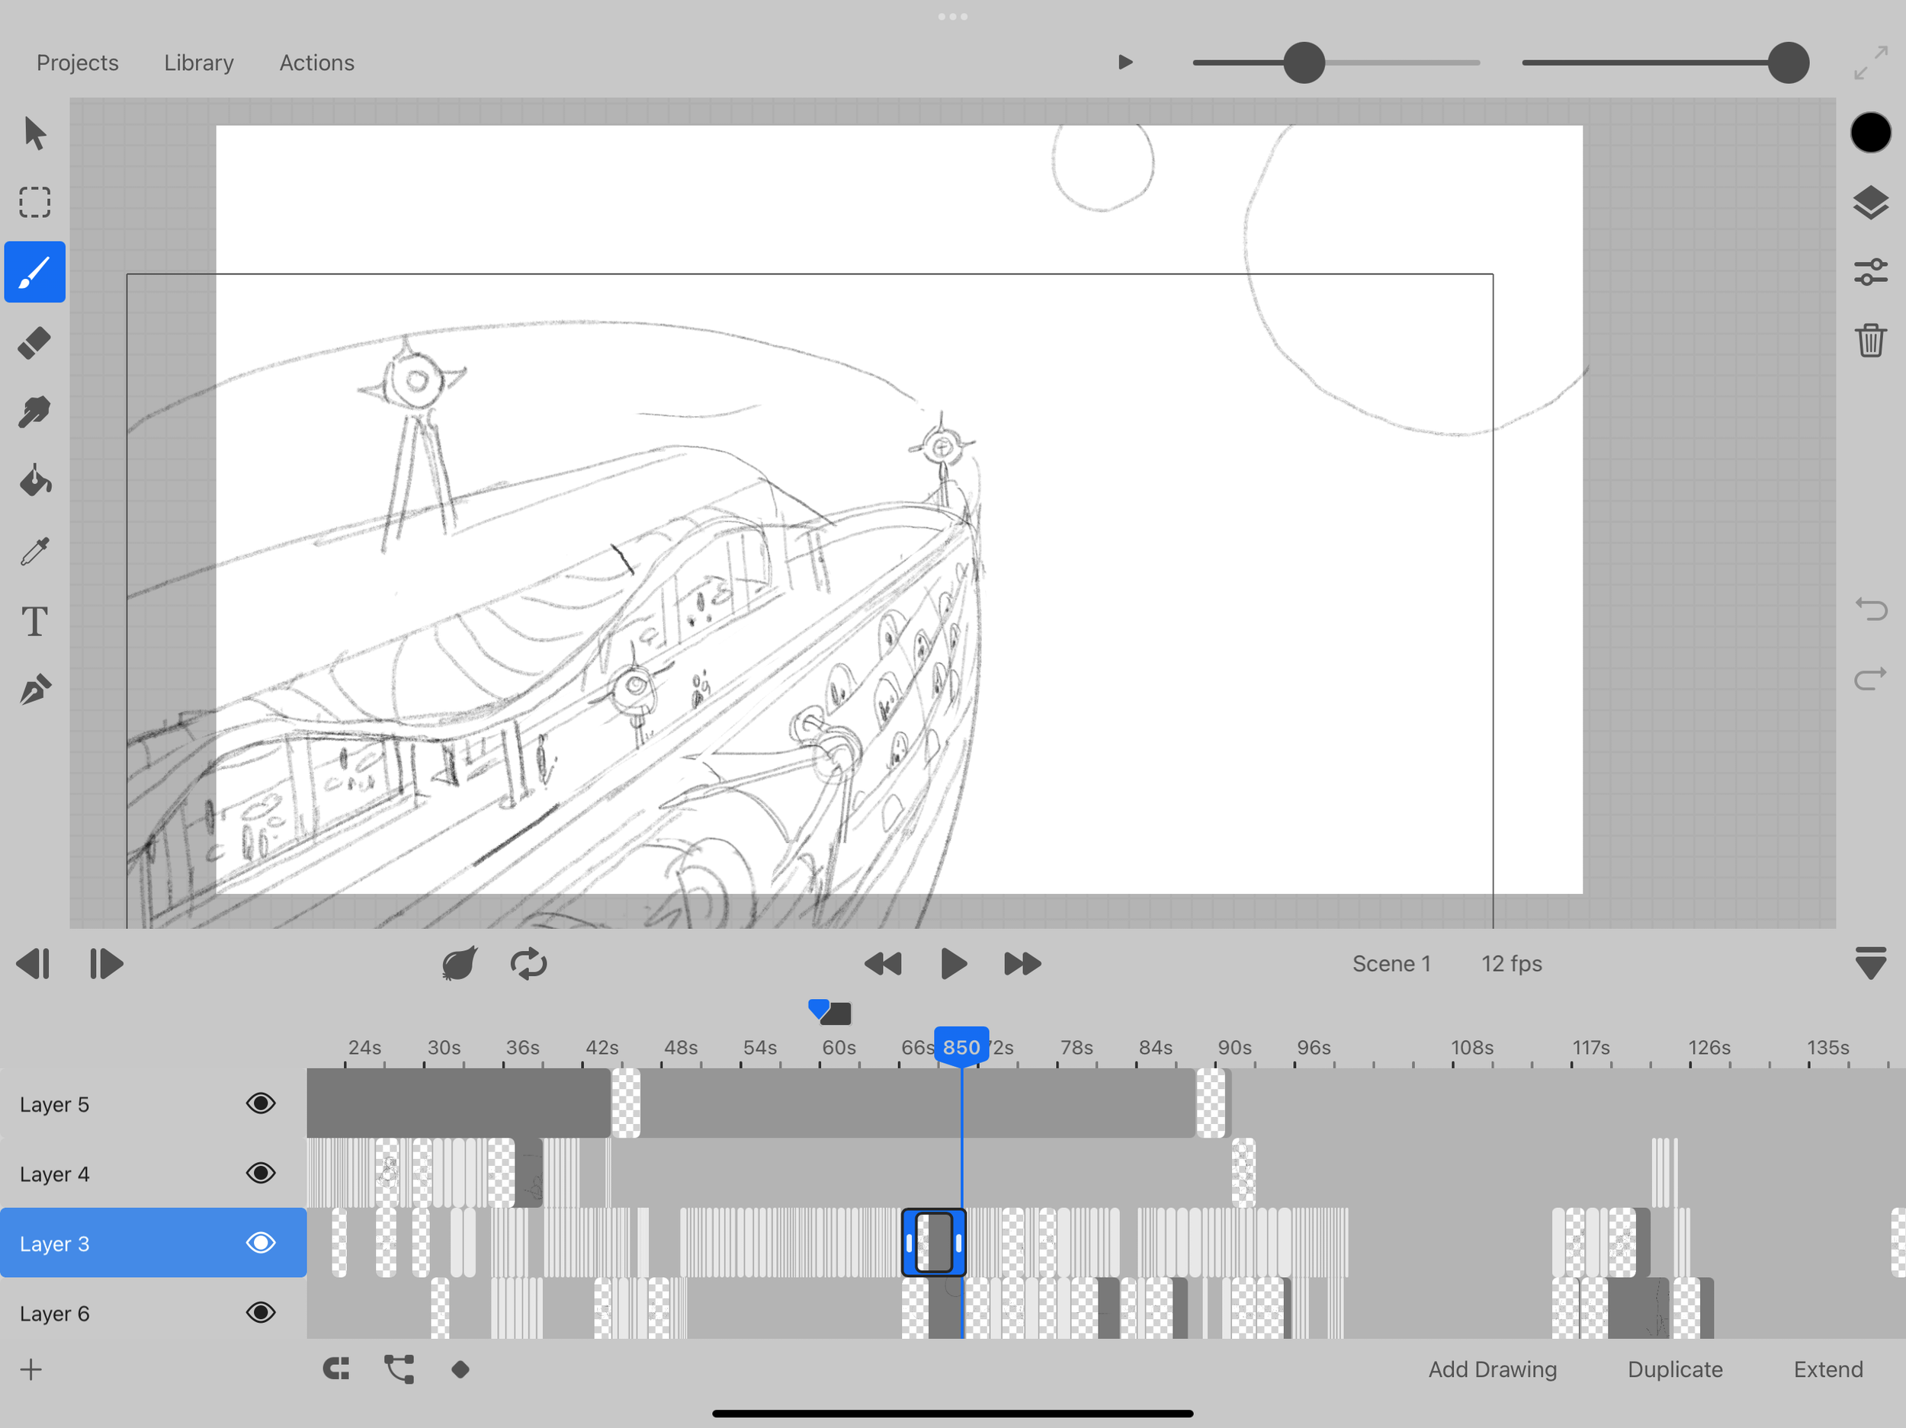
Task: Open the Library menu
Action: pyautogui.click(x=198, y=63)
